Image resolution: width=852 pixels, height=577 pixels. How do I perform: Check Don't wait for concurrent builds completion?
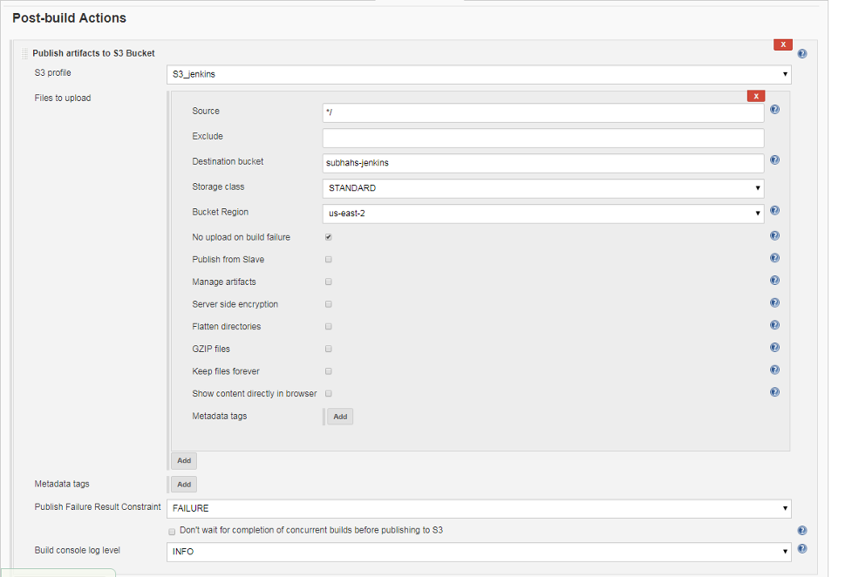click(172, 531)
